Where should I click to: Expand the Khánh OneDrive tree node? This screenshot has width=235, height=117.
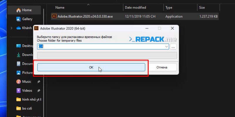click(11, 28)
